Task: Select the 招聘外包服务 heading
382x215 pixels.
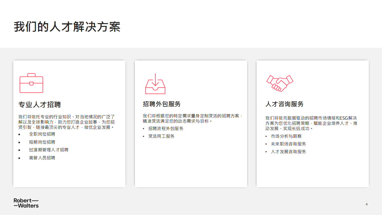Action: coord(162,104)
